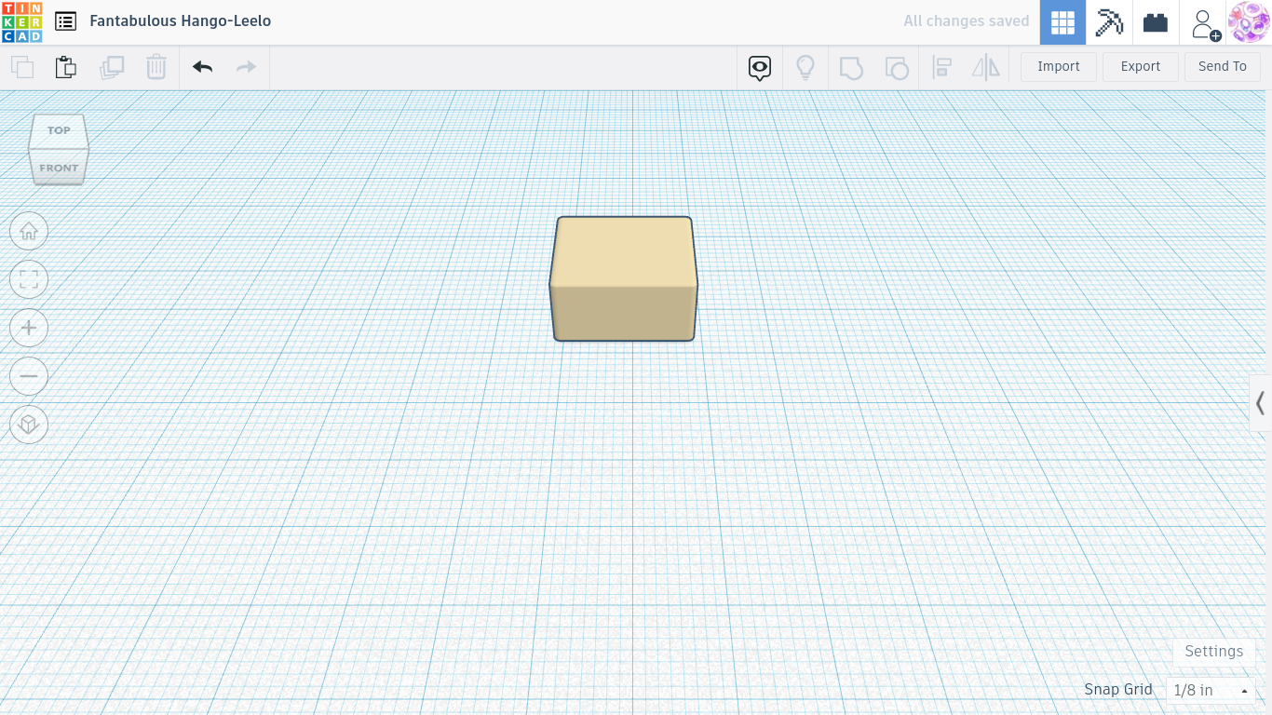Image resolution: width=1272 pixels, height=715 pixels.
Task: Click the Group shapes icon
Action: click(x=851, y=67)
